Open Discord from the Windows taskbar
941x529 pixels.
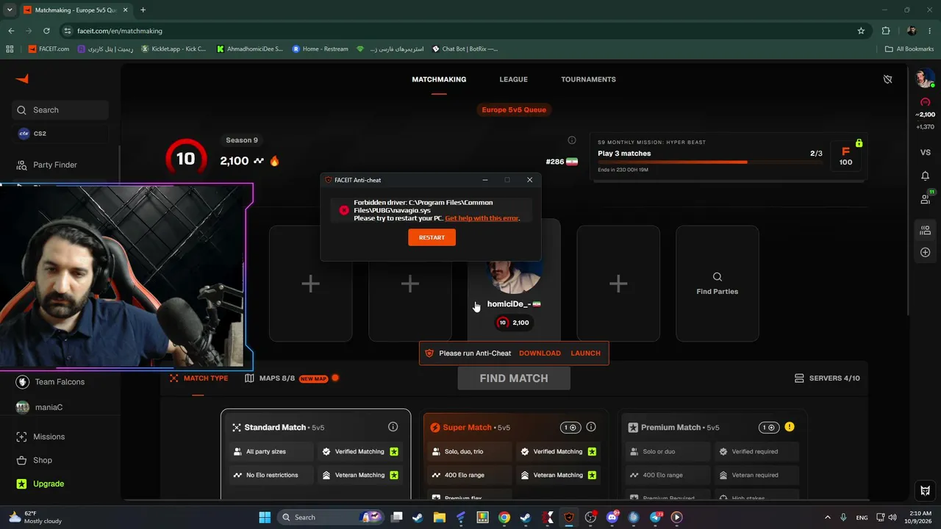click(612, 517)
